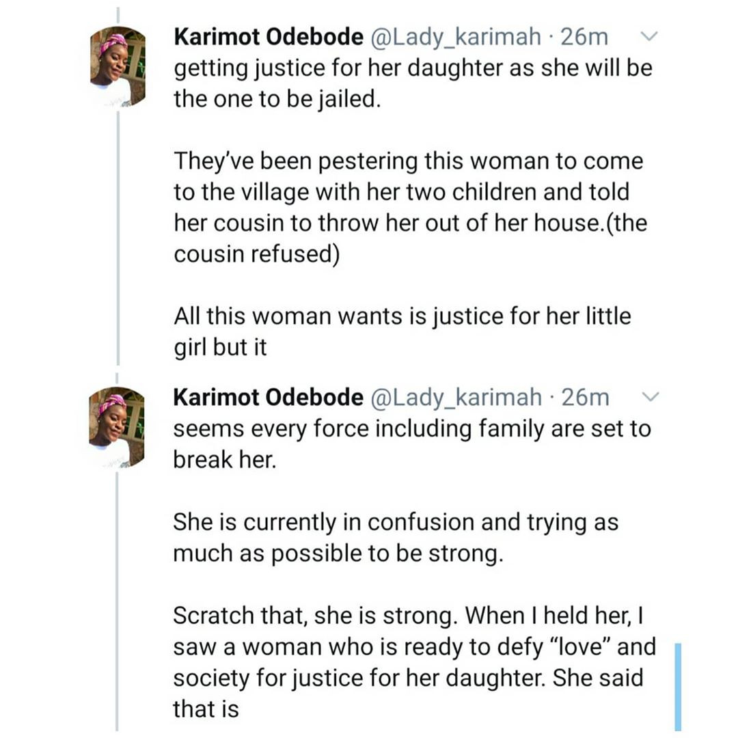Open Karimot Odebode's name on the second tweet
The height and width of the screenshot is (738, 738).
(269, 397)
